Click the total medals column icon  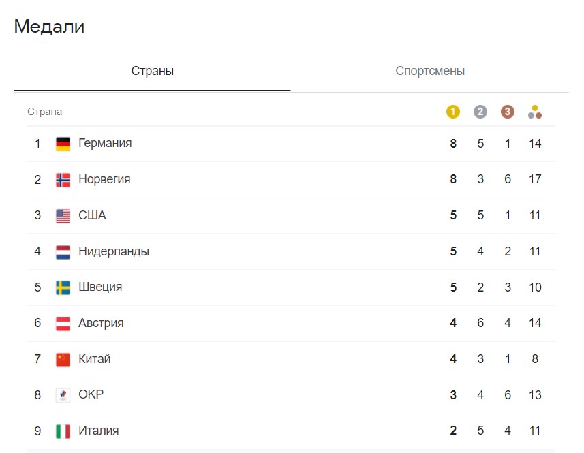pos(535,112)
